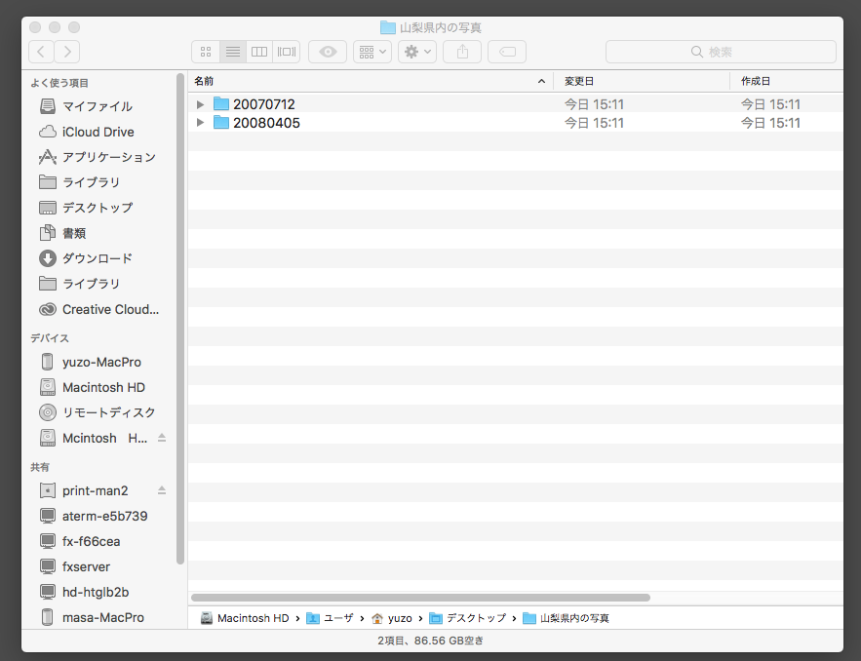861x661 pixels.
Task: Click the Edit Tags toolbar button
Action: point(507,52)
